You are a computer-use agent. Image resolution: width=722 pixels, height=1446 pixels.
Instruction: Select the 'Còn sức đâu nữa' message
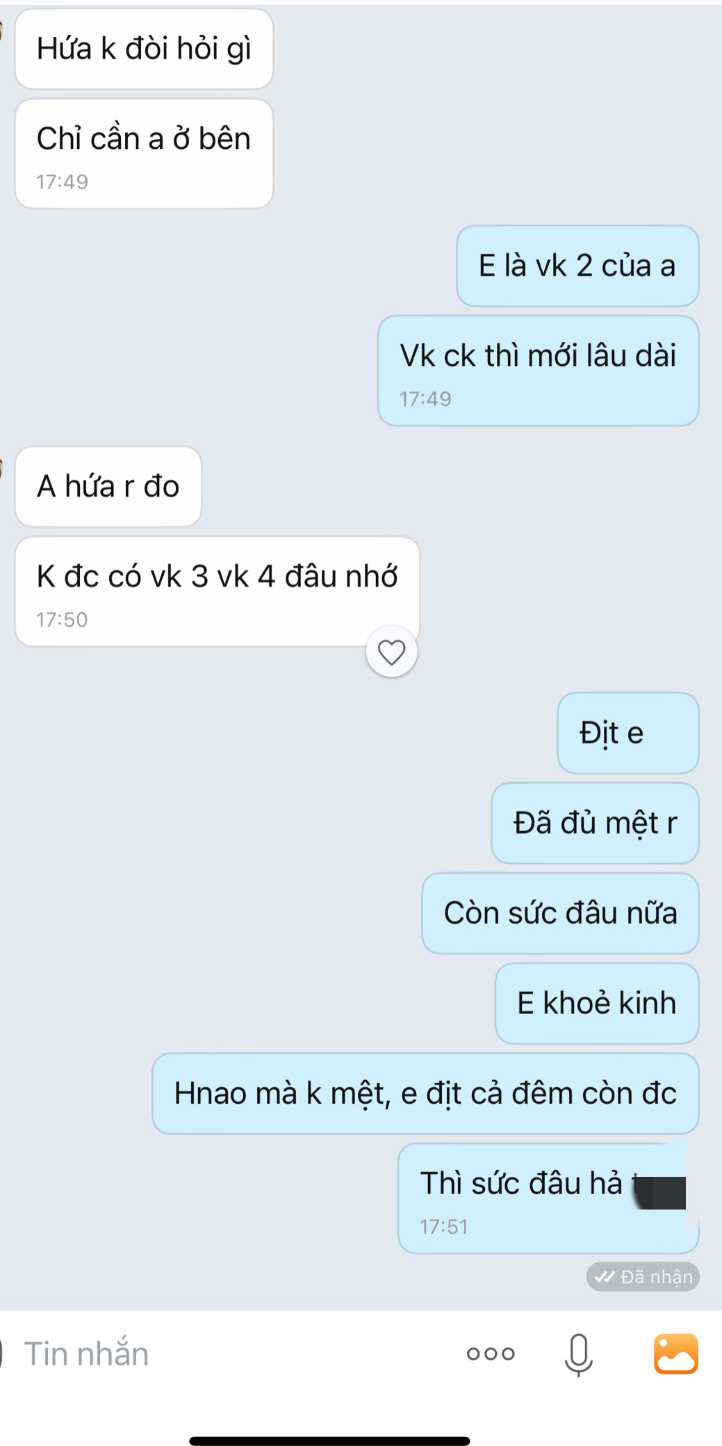click(560, 913)
